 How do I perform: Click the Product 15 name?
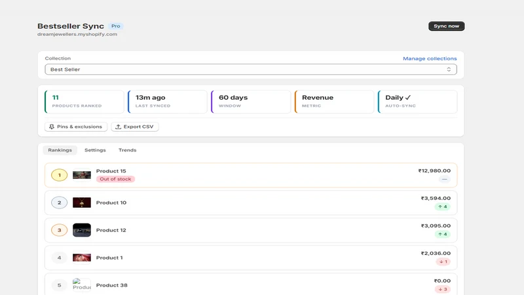(x=111, y=171)
